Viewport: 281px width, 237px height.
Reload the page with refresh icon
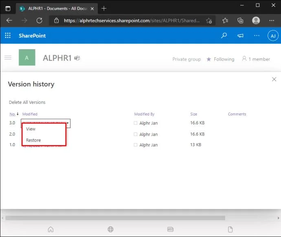coord(40,21)
